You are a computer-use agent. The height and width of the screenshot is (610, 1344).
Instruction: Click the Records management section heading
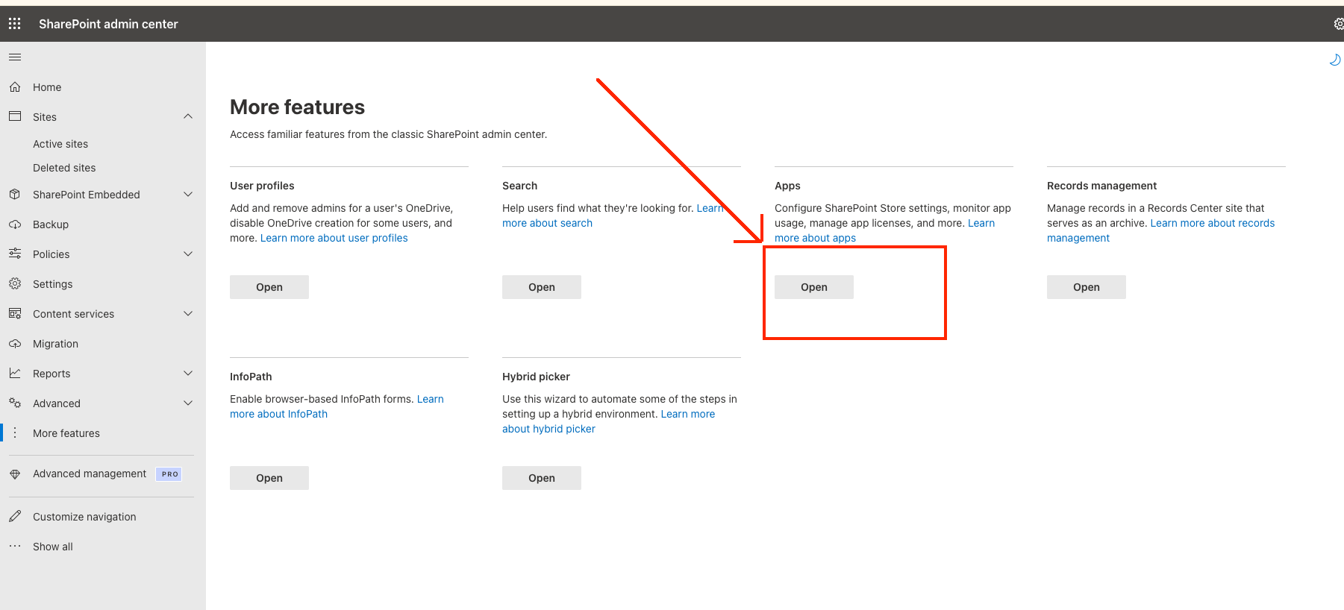click(1101, 186)
